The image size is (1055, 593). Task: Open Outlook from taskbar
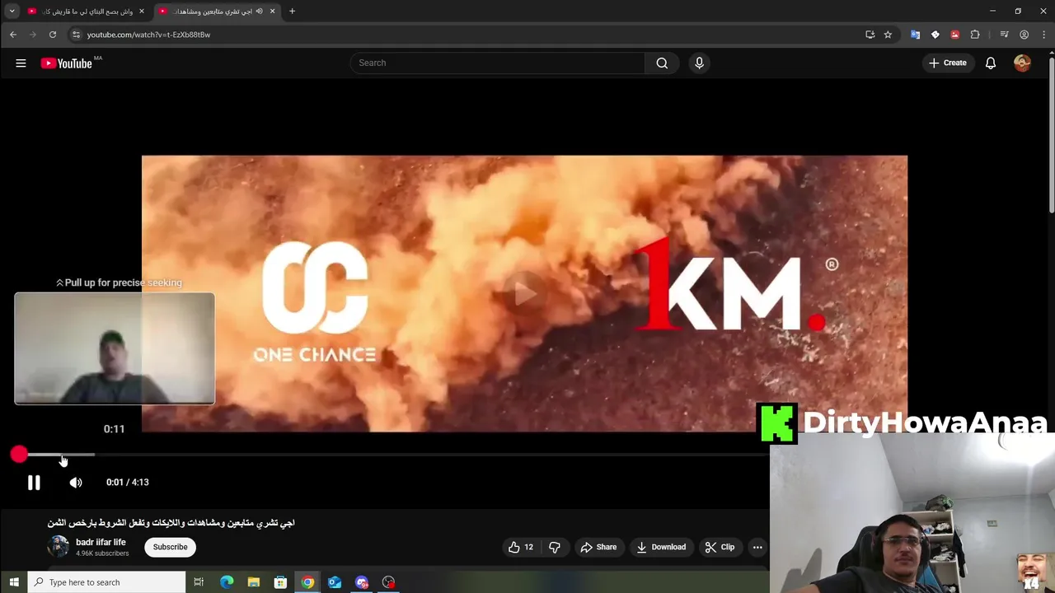pyautogui.click(x=335, y=582)
